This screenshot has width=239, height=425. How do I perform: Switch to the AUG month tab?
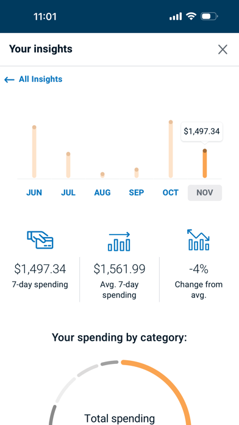(102, 193)
